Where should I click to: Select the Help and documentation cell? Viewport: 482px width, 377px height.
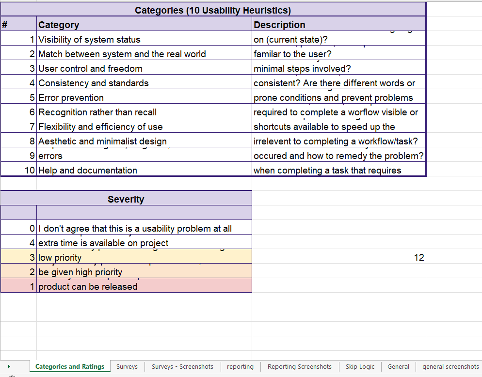coord(144,171)
